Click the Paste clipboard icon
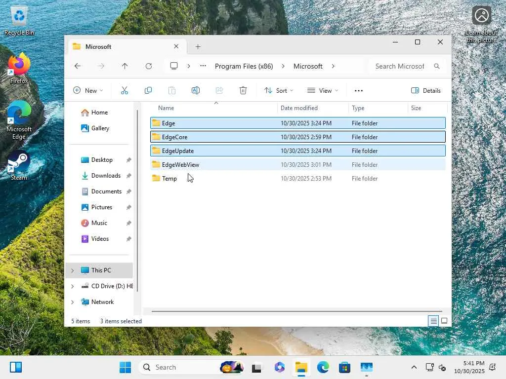 point(172,91)
